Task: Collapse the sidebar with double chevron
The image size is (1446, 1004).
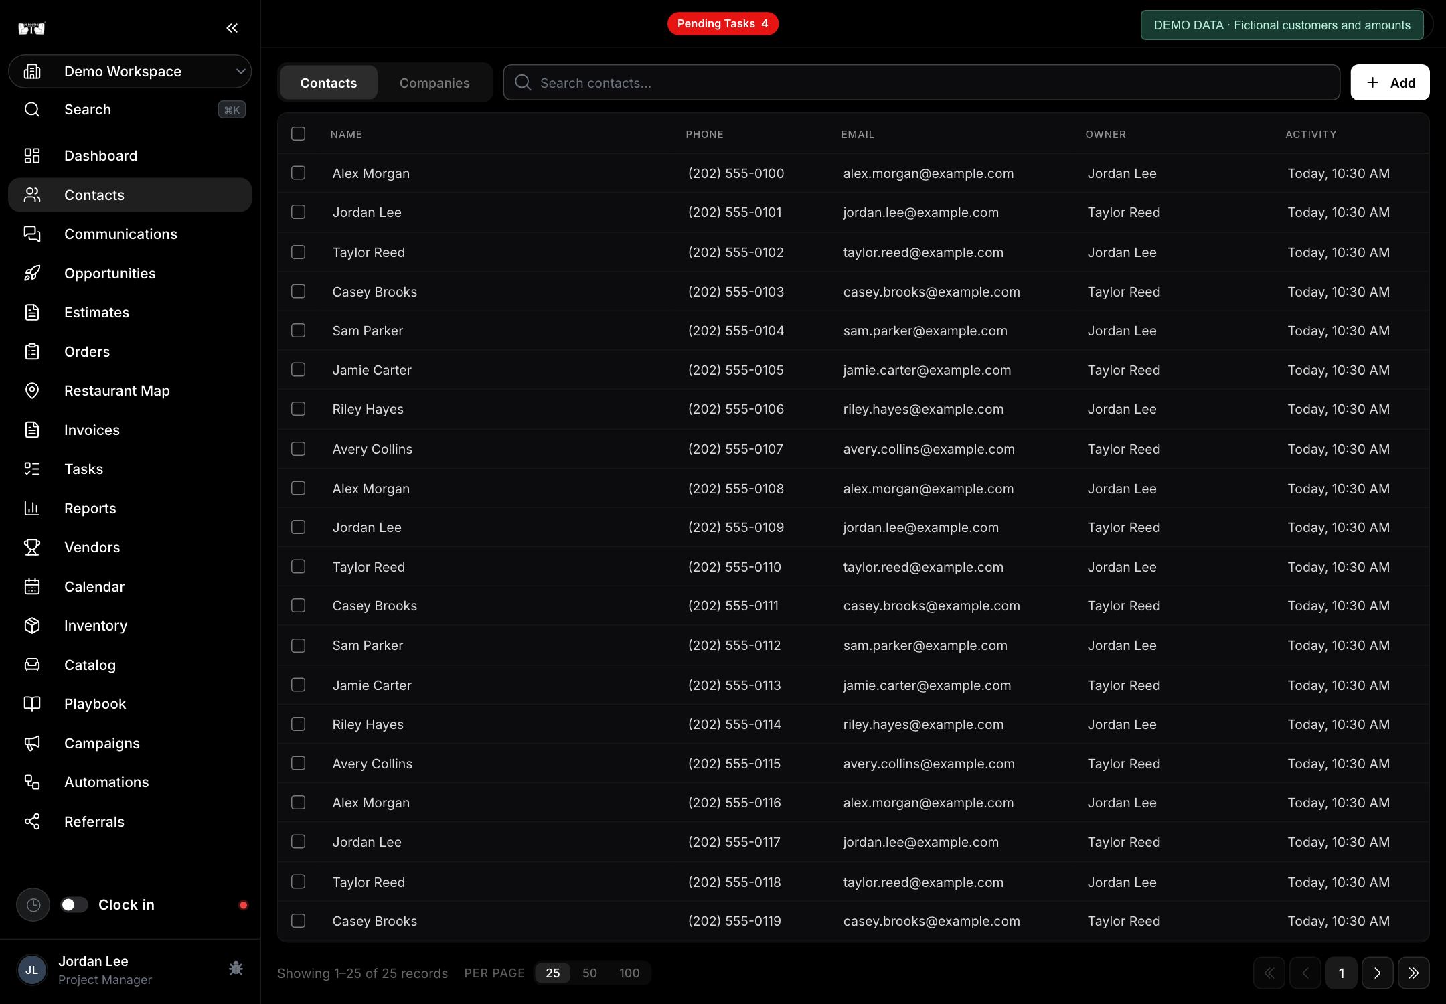Action: point(232,28)
